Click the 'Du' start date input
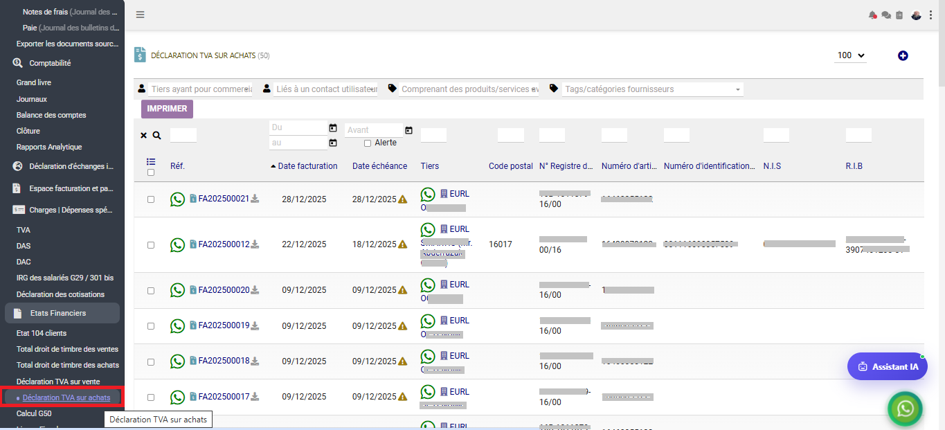This screenshot has height=430, width=945. point(298,128)
